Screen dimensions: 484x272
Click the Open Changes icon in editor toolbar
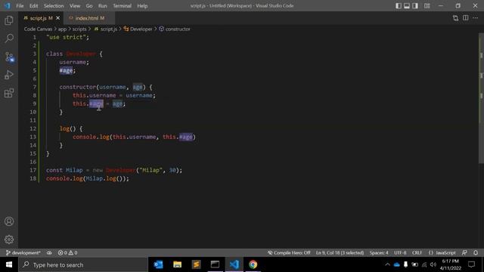pos(455,18)
